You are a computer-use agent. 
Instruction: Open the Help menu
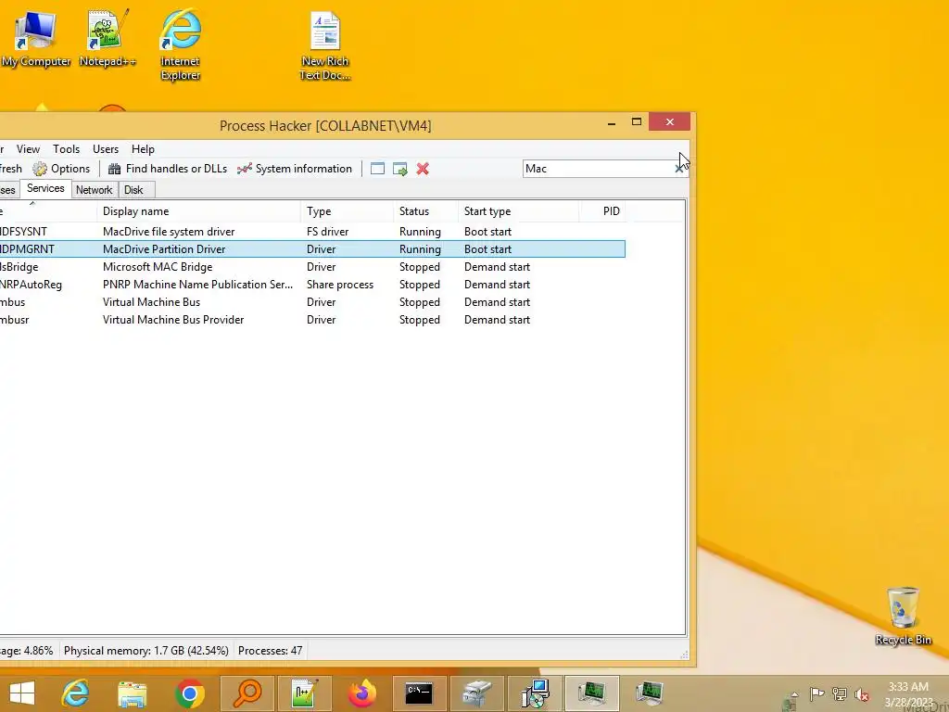[x=143, y=149]
